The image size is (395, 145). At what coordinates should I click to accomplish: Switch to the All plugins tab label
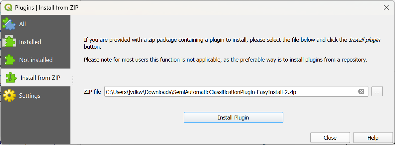(x=22, y=24)
